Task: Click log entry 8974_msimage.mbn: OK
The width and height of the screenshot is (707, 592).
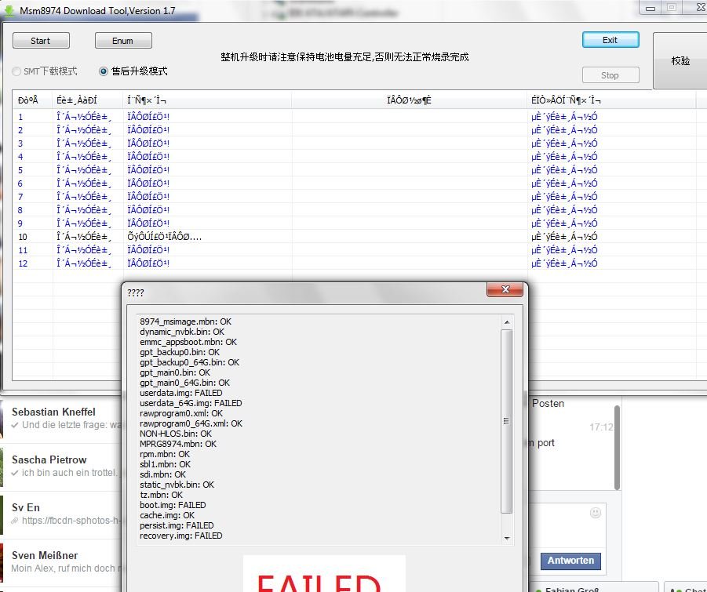Action: pos(185,321)
